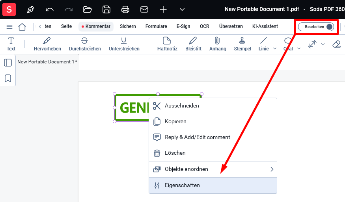The width and height of the screenshot is (345, 202).
Task: Choose Ausschneiden from the context menu
Action: 213,106
